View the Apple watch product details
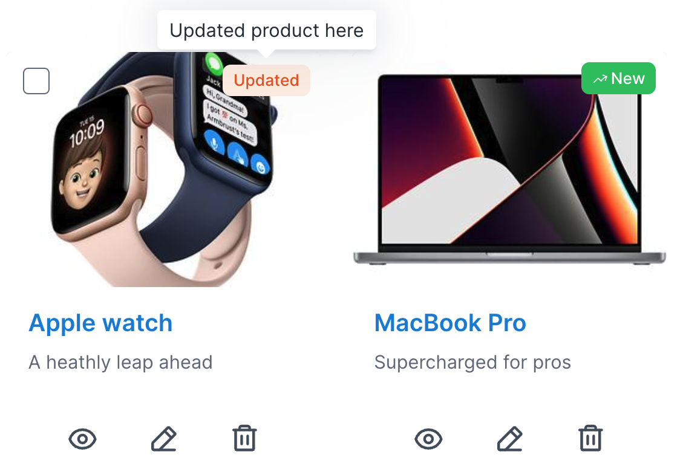 point(82,439)
